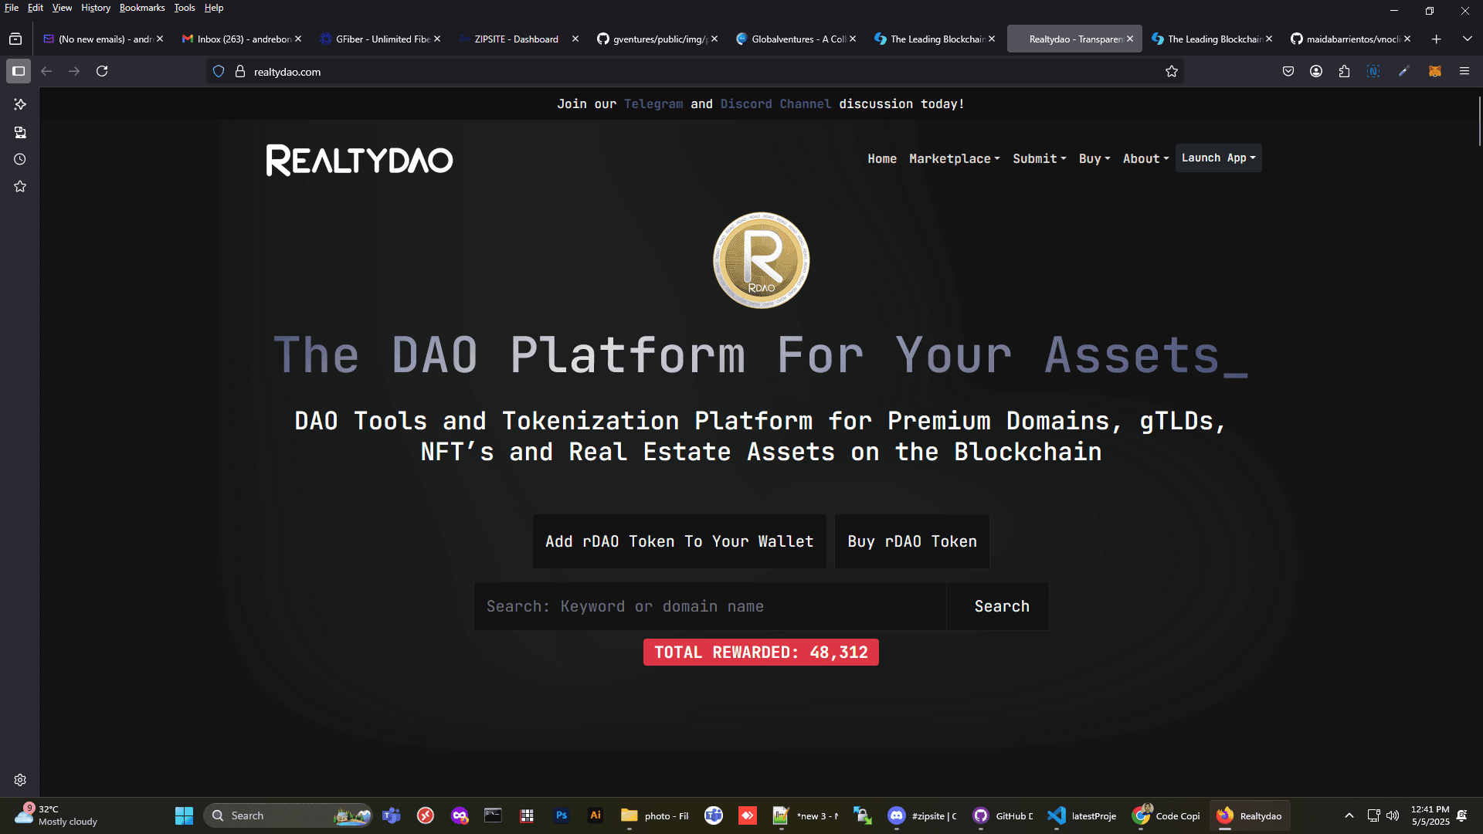Open the Launch App dropdown
Screen dimensions: 1483x834
tap(1218, 158)
